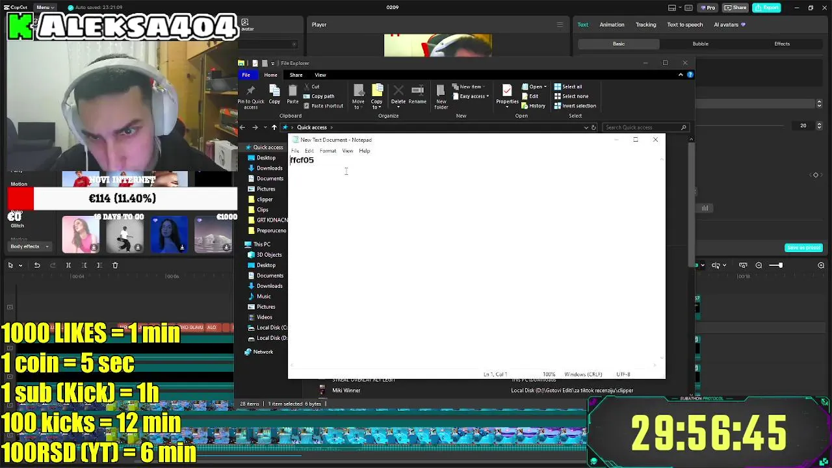This screenshot has width=832, height=468.
Task: Click the Search Quick access field
Action: [x=645, y=127]
